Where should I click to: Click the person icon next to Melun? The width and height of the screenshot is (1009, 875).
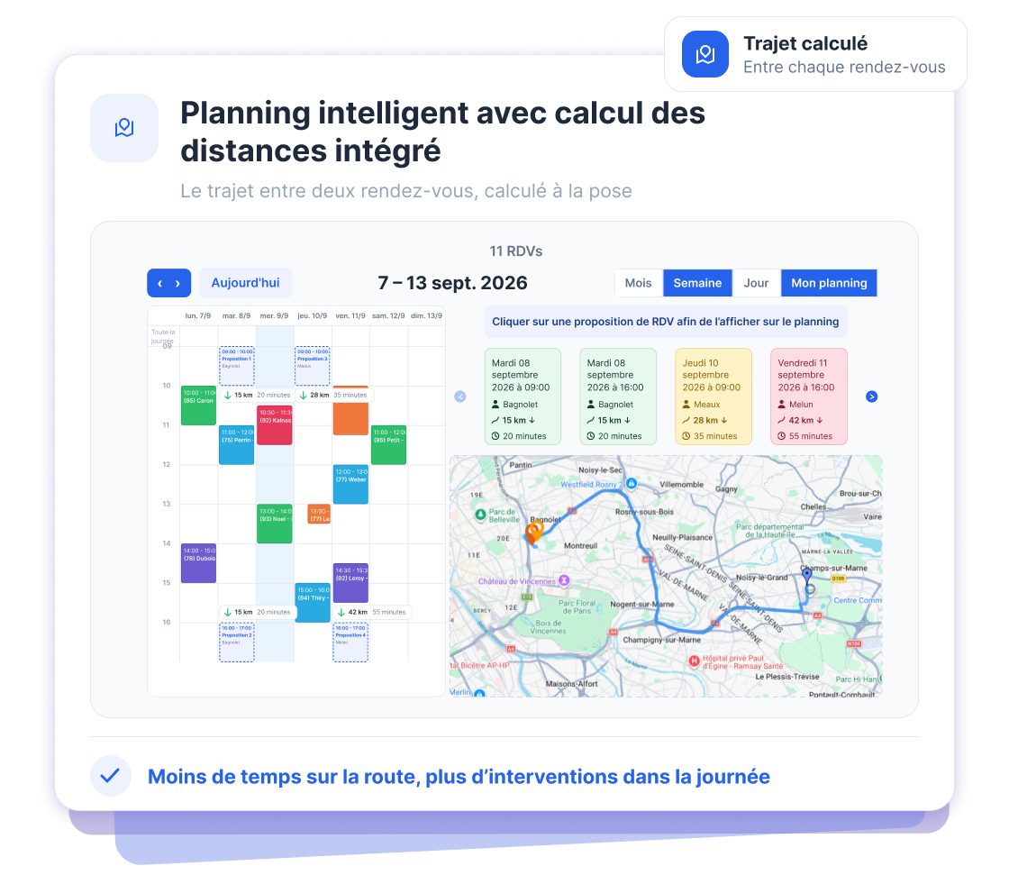pos(781,405)
